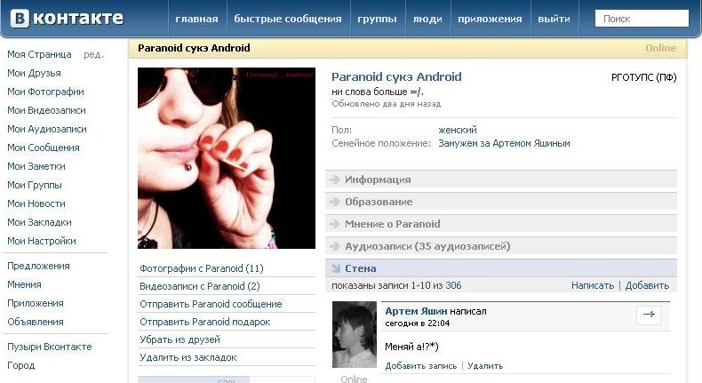Click Артем Яшин's avatar thumbnail
This screenshot has height=383, width=702.
(355, 335)
